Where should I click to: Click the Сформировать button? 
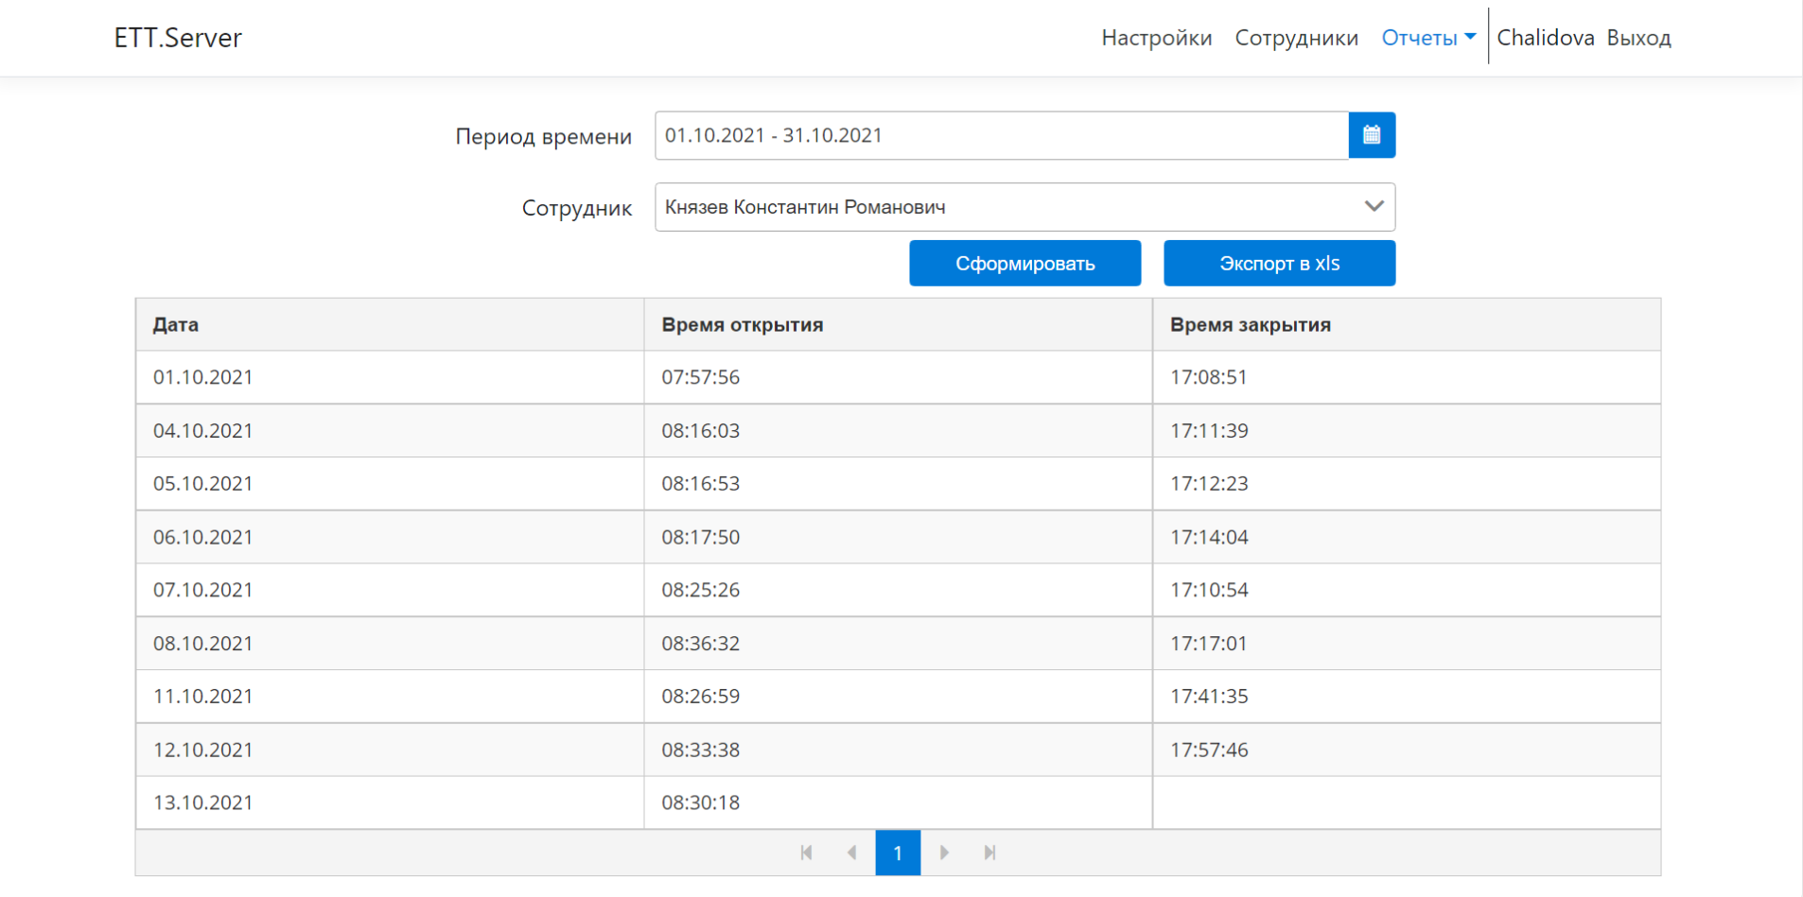[1024, 263]
